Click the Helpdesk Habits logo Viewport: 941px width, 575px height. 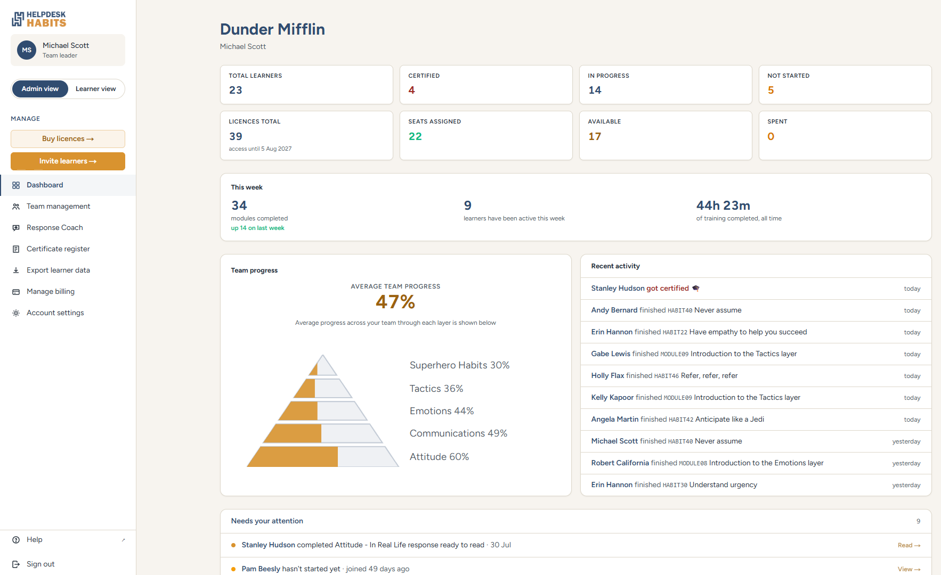click(x=39, y=19)
